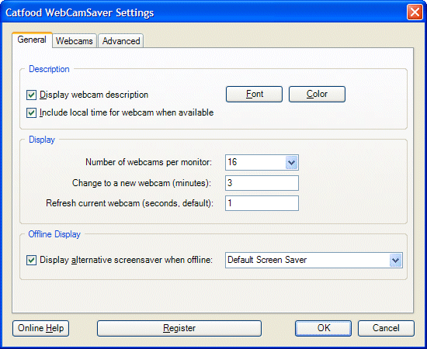The image size is (427, 349).
Task: Select the General tab
Action: click(x=32, y=40)
